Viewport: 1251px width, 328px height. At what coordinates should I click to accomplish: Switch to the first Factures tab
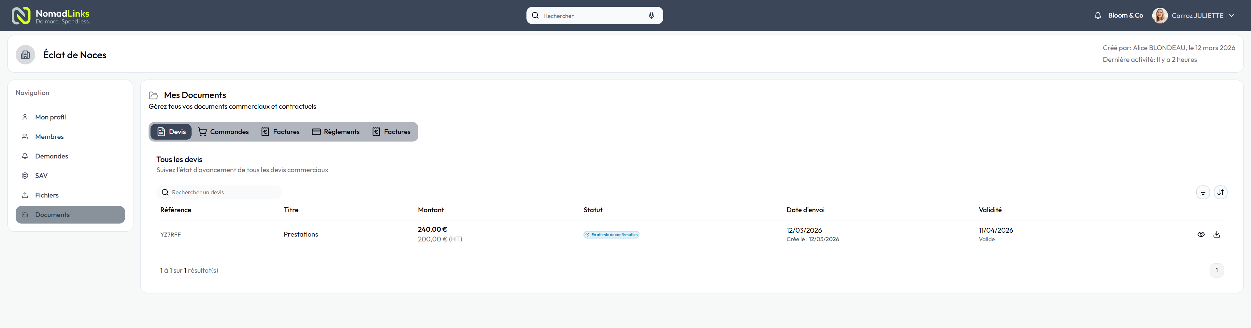click(x=280, y=132)
